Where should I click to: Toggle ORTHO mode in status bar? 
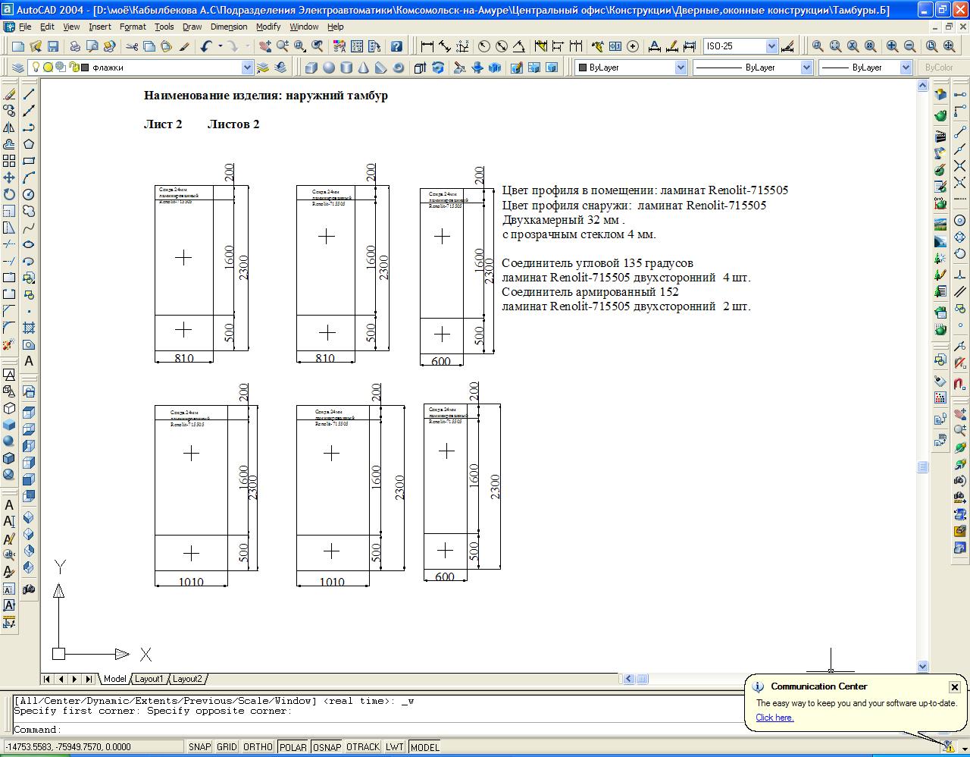click(x=258, y=747)
